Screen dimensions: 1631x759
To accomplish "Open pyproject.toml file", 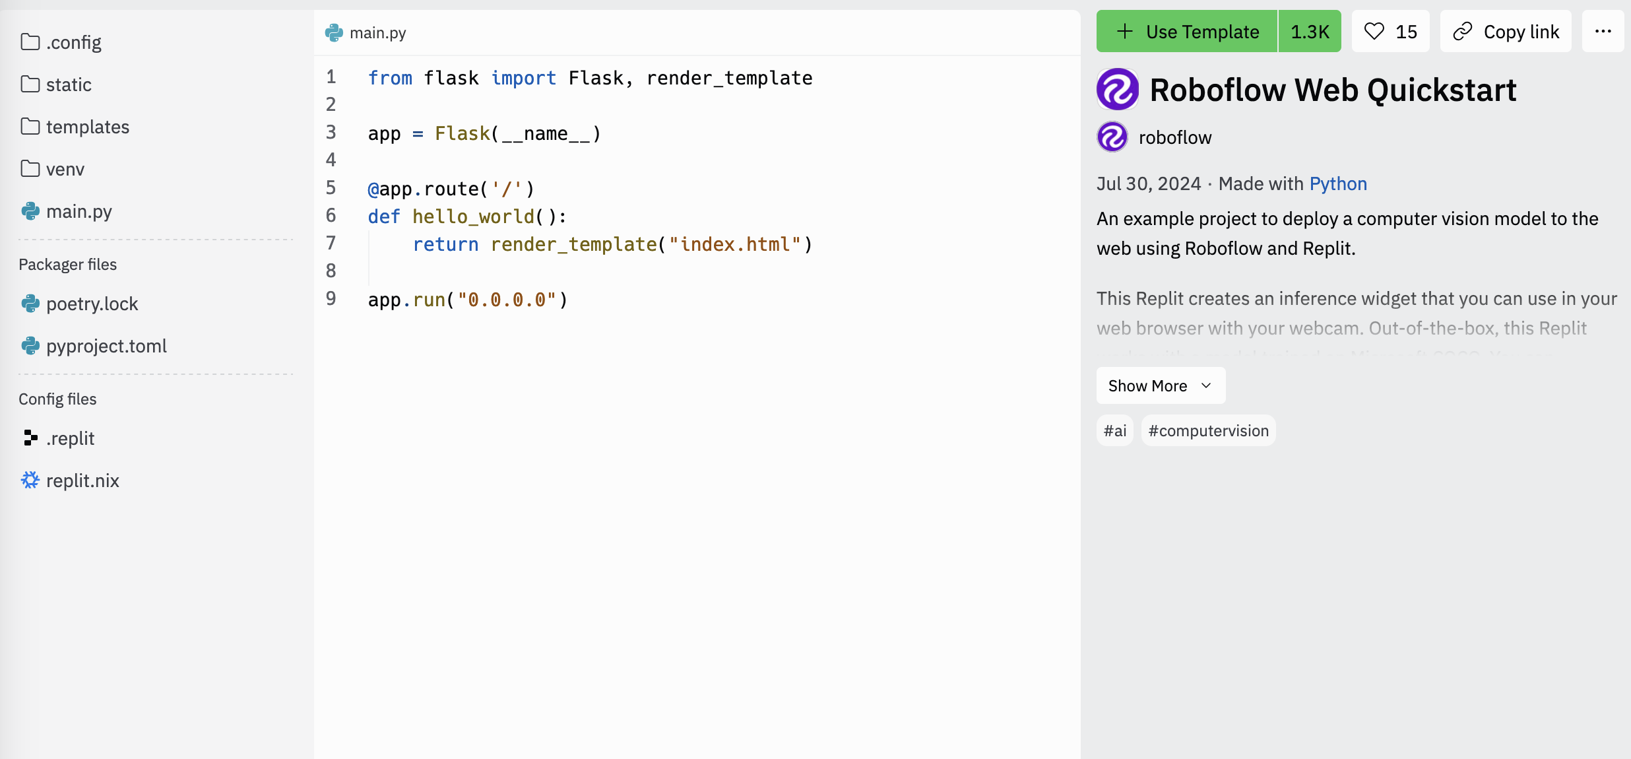I will 106,346.
